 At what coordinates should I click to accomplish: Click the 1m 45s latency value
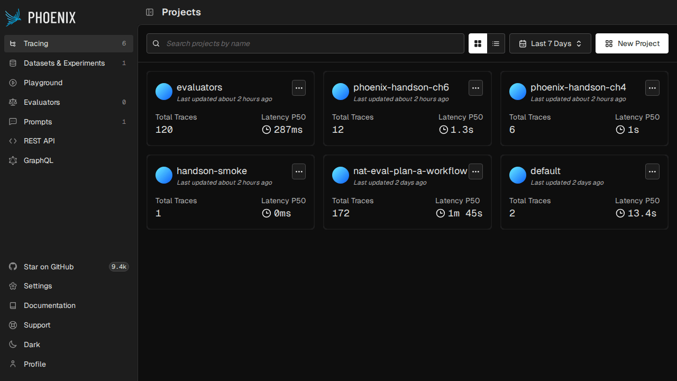pos(465,213)
